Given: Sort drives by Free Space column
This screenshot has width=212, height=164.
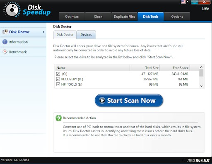Looking at the screenshot, I should point(175,68).
